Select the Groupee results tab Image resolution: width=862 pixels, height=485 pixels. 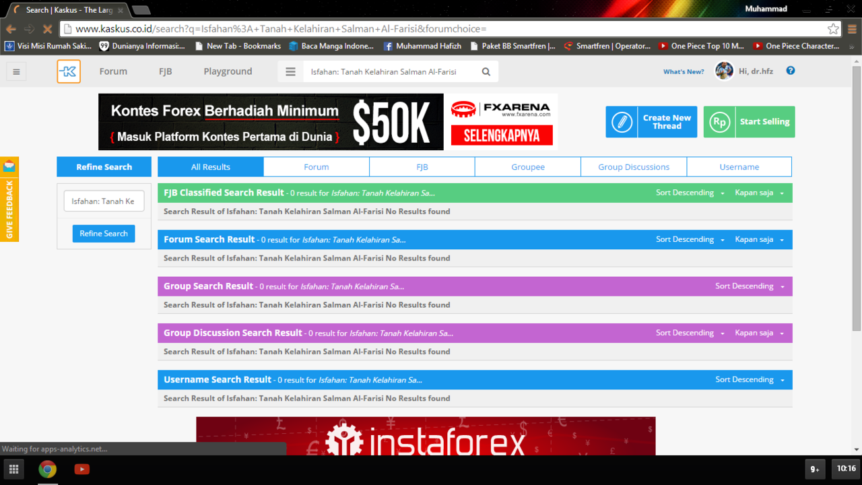pyautogui.click(x=528, y=167)
